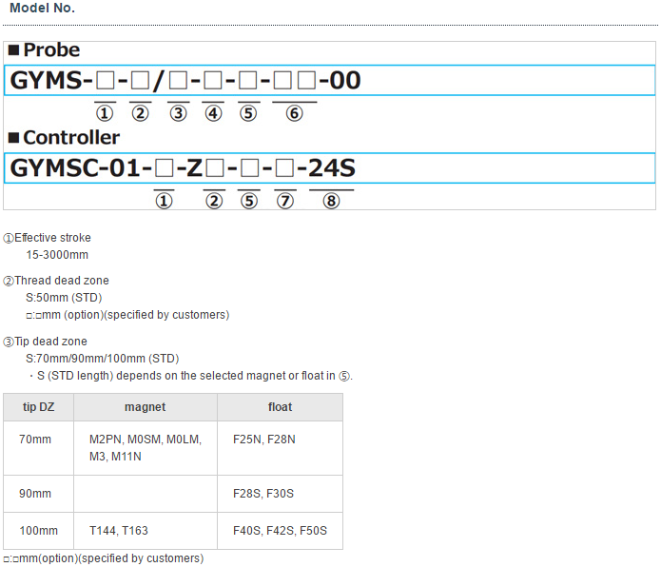The width and height of the screenshot is (661, 567).
Task: Click the 'Effective stroke' label
Action: click(x=52, y=238)
